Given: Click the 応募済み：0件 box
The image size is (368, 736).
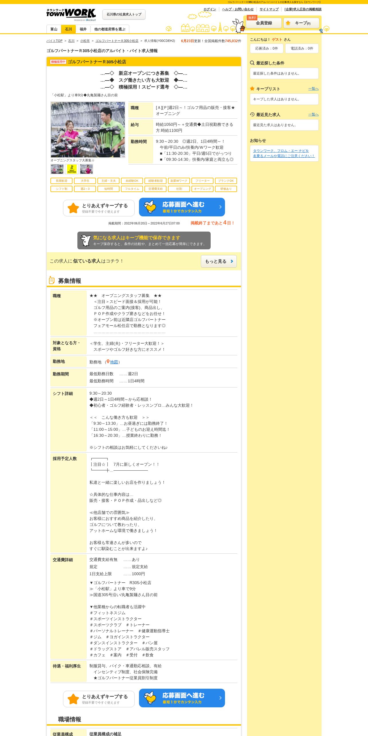Looking at the screenshot, I should click(267, 48).
